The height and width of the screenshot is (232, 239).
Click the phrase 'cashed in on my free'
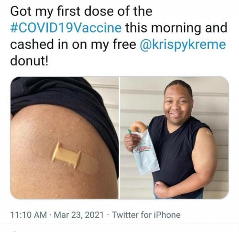pos(73,44)
